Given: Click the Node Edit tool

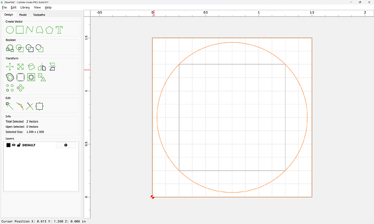Looking at the screenshot, I should (9, 106).
